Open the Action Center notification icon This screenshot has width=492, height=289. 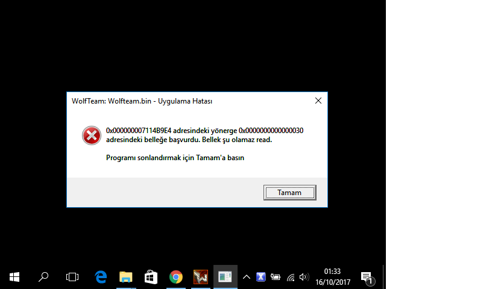pyautogui.click(x=367, y=278)
